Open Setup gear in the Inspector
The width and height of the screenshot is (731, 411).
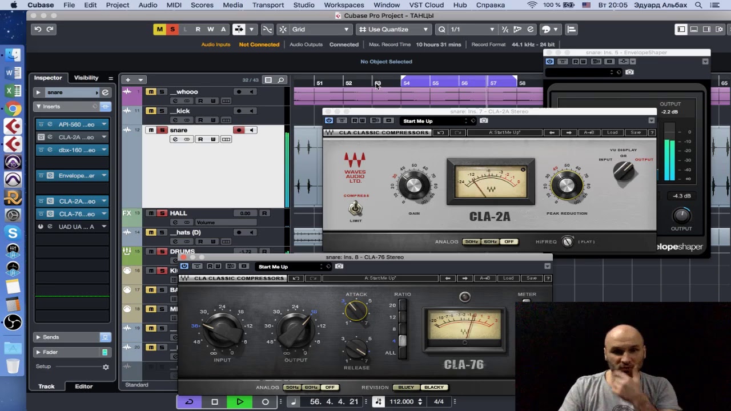106,367
